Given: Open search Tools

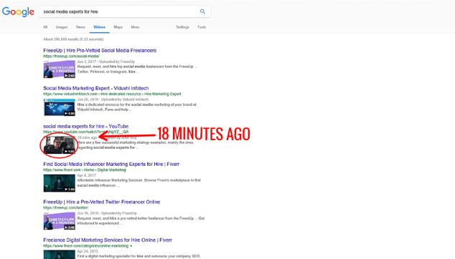Looking at the screenshot, I should tap(202, 27).
